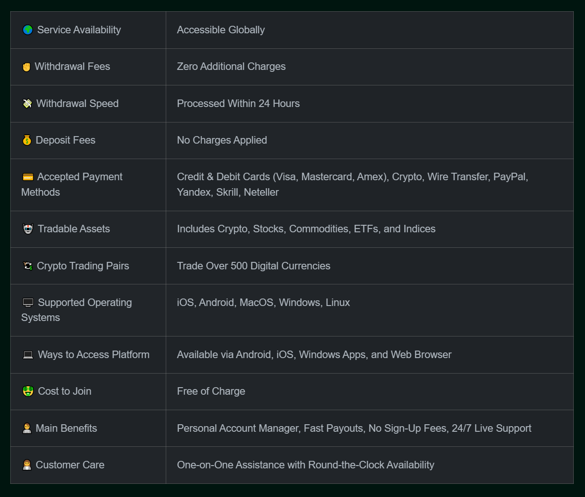Click the money-face emoji beside Cost to Join
The height and width of the screenshot is (497, 585).
click(28, 391)
